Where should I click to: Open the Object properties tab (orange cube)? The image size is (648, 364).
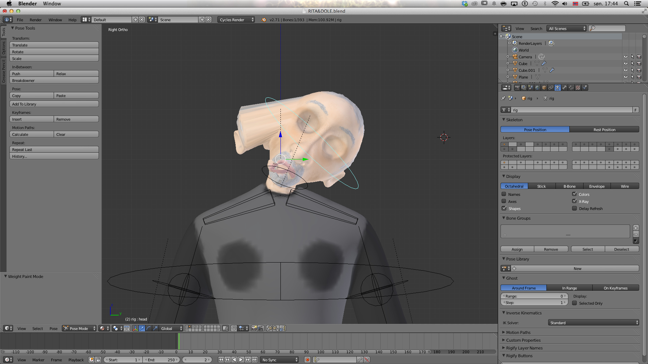(x=544, y=88)
